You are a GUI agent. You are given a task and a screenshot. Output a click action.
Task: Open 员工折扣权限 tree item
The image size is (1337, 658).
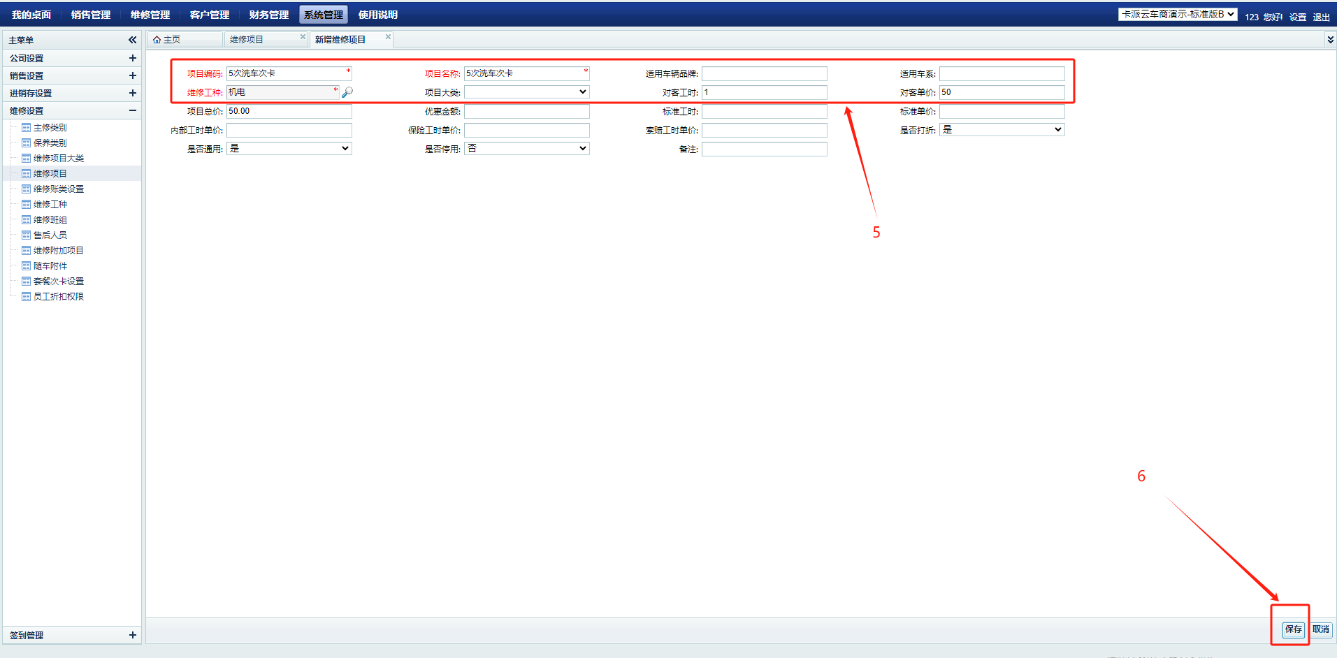(59, 297)
